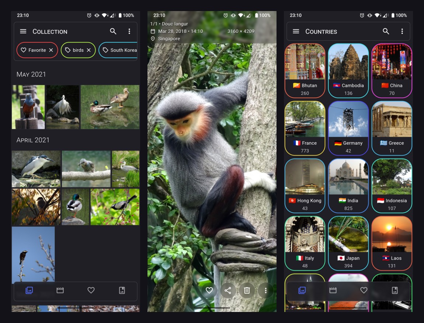Tap heart icon in Countries bottom bar
424x323 pixels.
tap(364, 290)
